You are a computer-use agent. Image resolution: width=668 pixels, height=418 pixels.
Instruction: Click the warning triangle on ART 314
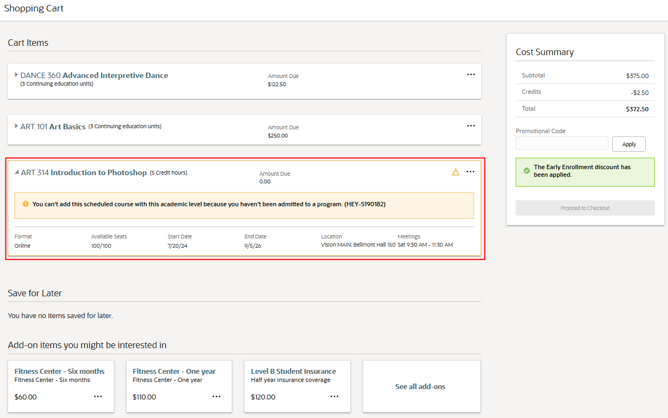456,172
